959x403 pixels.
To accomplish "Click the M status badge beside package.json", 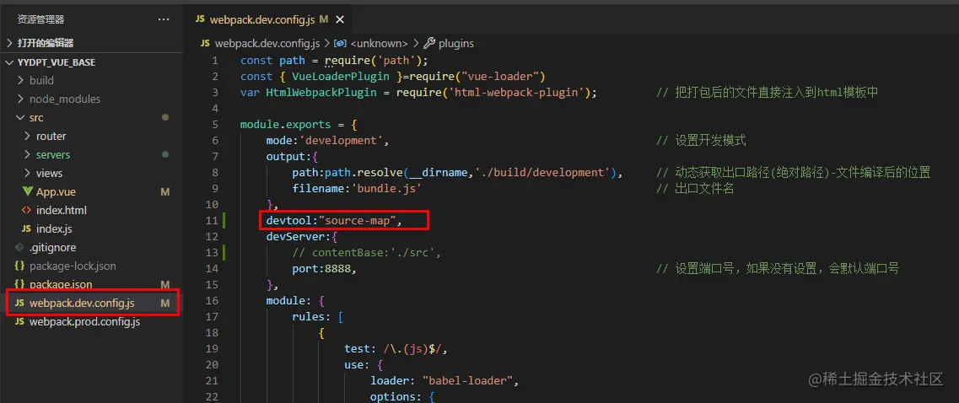I will (x=164, y=284).
